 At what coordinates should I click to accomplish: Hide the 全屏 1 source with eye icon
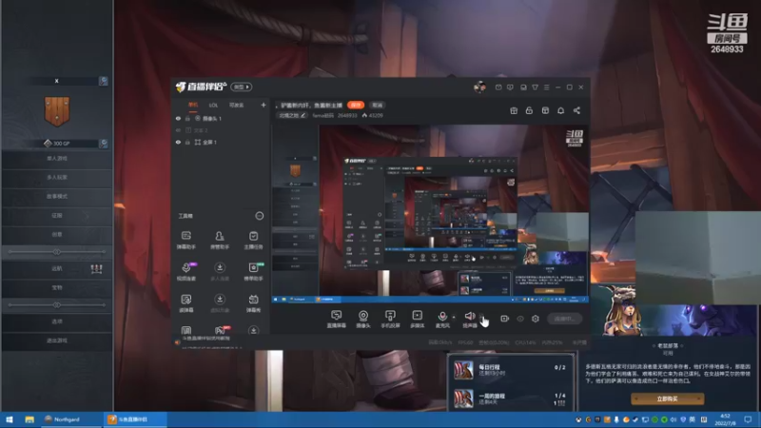point(178,142)
